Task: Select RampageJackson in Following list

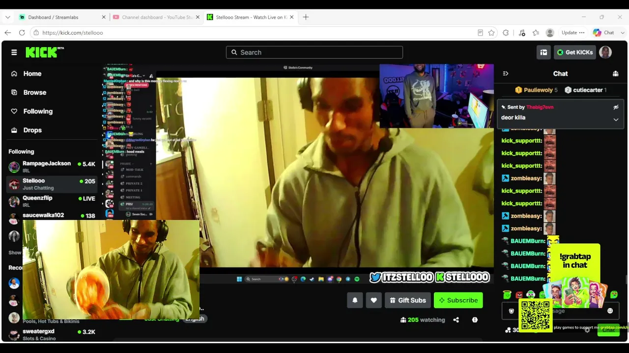Action: point(52,167)
